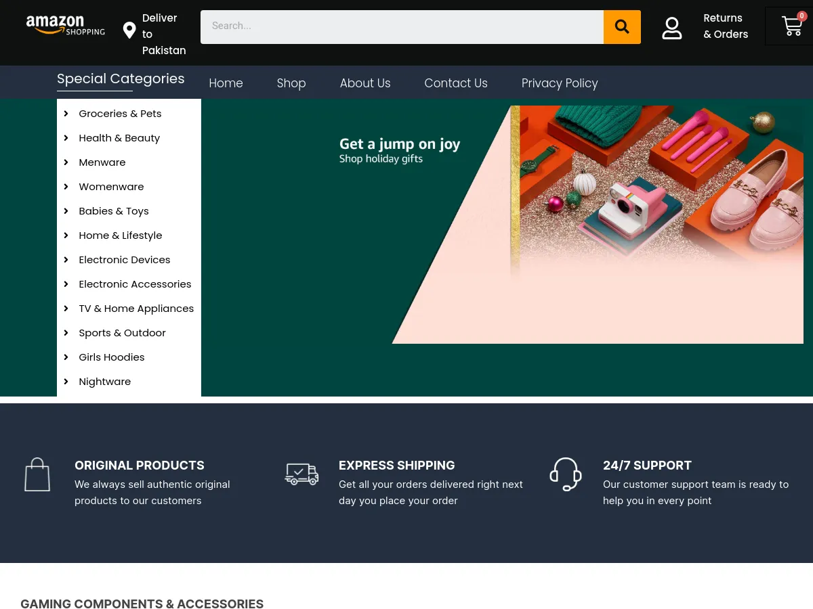The image size is (813, 609).
Task: Select the Womenware category
Action: (111, 186)
